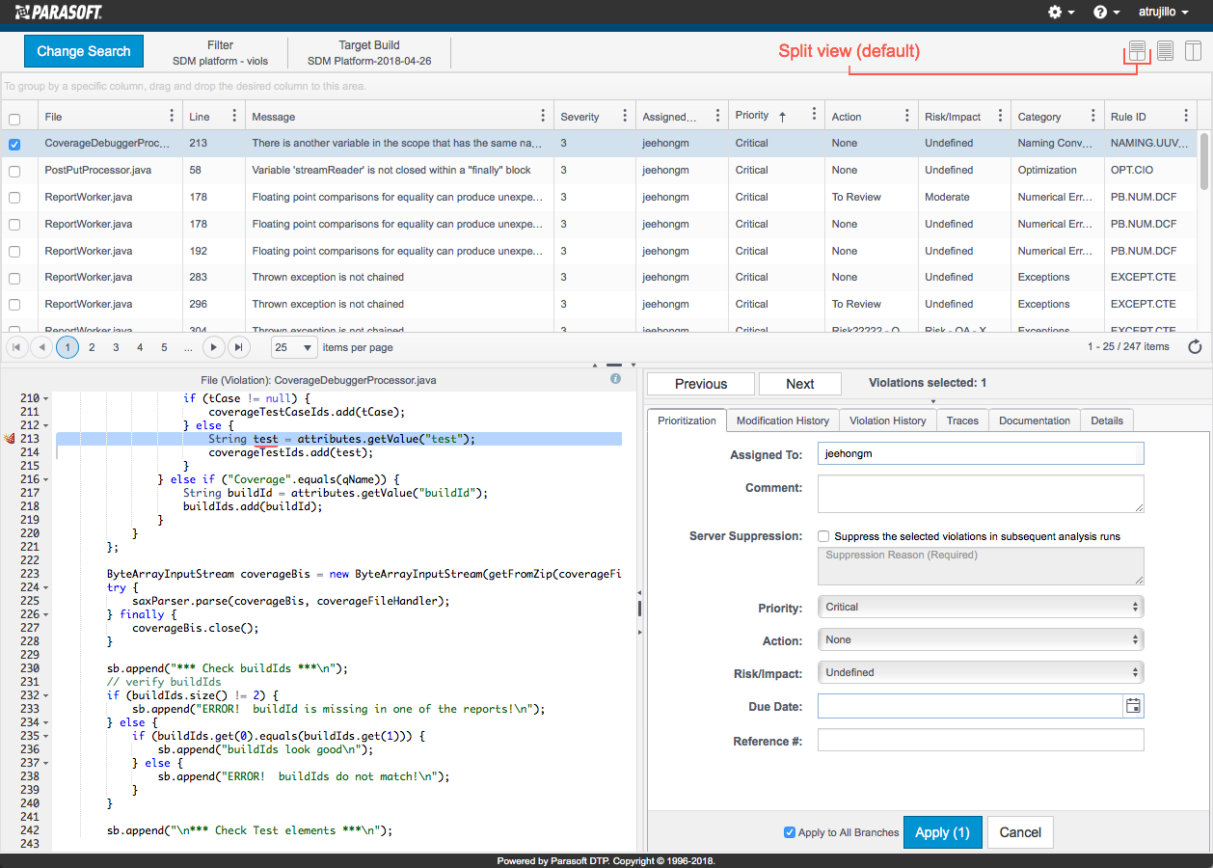This screenshot has height=868, width=1213.
Task: Collapse code fold at line 216
Action: click(x=45, y=479)
